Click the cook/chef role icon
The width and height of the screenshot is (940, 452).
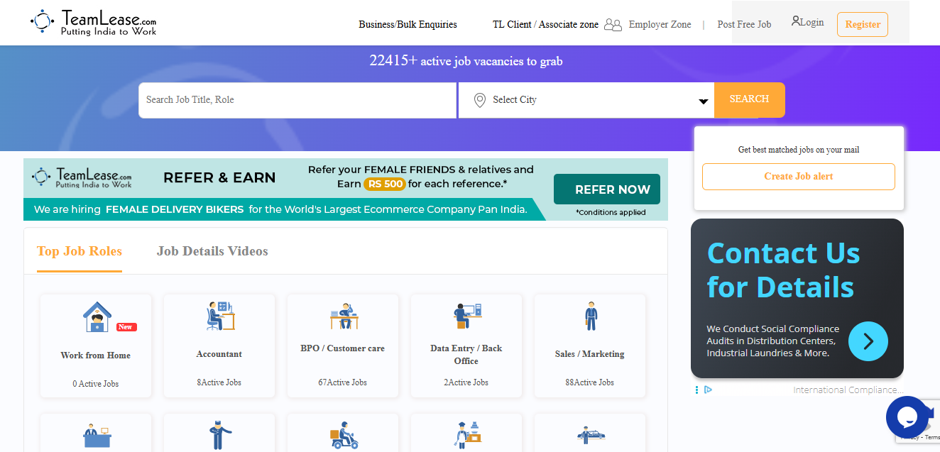pos(467,435)
